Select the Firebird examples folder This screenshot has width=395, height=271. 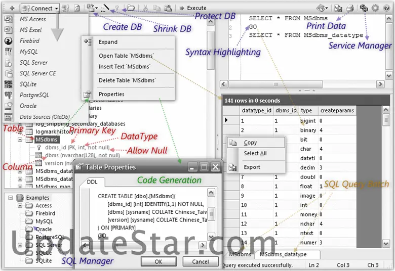click(46, 213)
